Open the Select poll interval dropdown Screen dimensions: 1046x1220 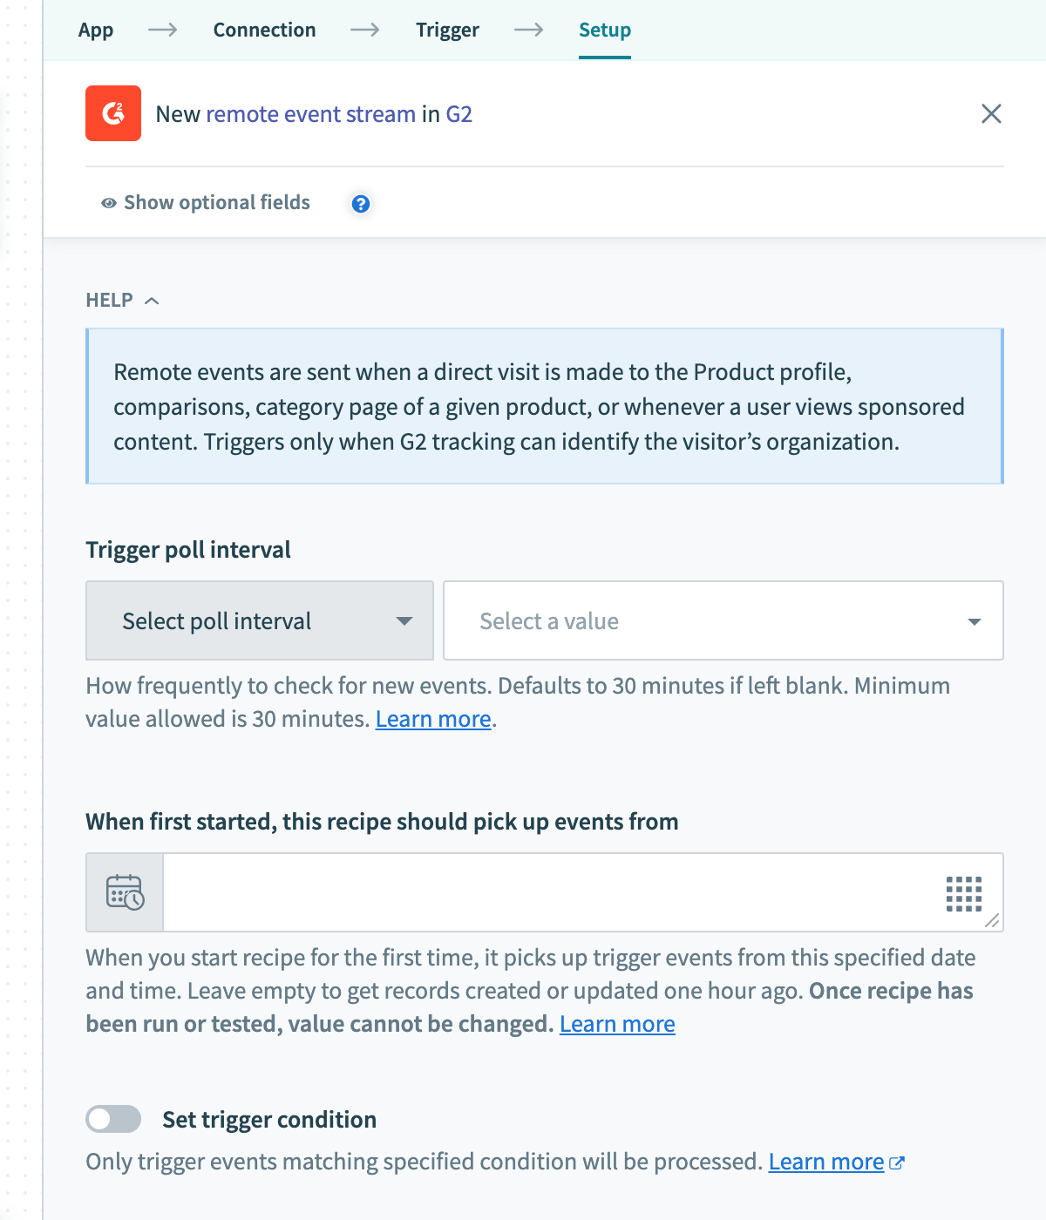point(260,620)
